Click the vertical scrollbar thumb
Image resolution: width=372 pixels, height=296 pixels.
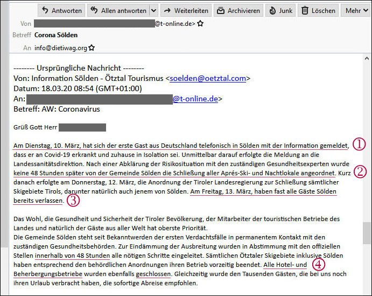coord(367,232)
